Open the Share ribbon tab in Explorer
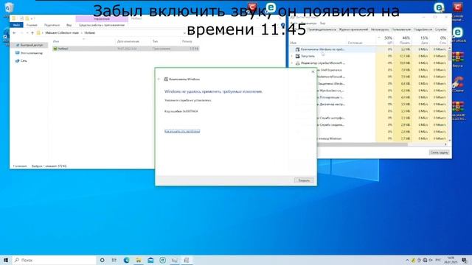Image resolution: width=472 pixels, height=265 pixels. tap(52, 25)
